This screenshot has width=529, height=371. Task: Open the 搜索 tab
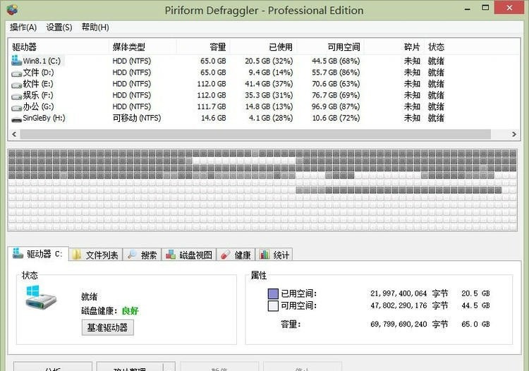pyautogui.click(x=142, y=255)
